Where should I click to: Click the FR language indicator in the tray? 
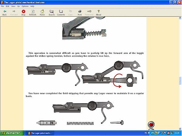click(146, 133)
